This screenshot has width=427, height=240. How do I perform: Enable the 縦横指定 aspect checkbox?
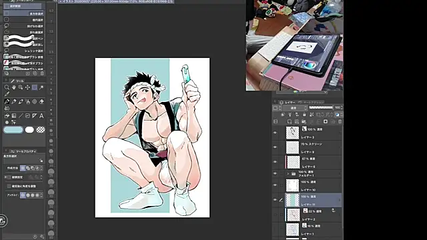[9, 177]
